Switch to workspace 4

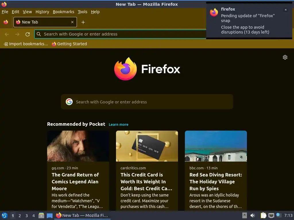[x=34, y=216]
